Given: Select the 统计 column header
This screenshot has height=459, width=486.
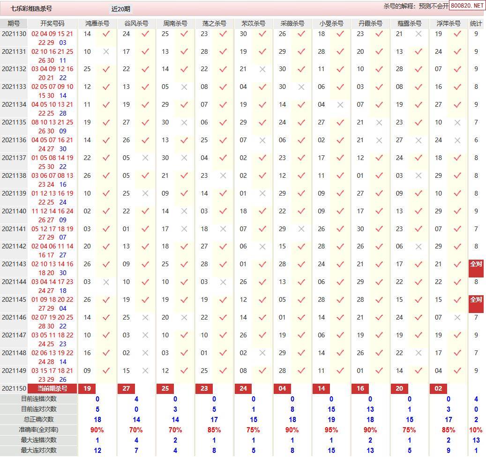Looking at the screenshot, I should (476, 23).
